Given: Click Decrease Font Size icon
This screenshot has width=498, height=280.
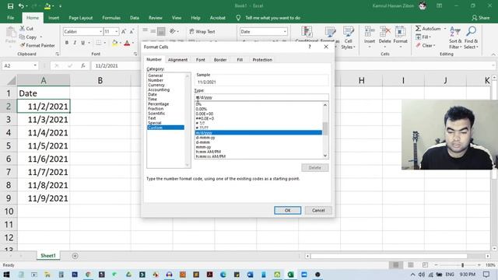Looking at the screenshot, I should 132,31.
